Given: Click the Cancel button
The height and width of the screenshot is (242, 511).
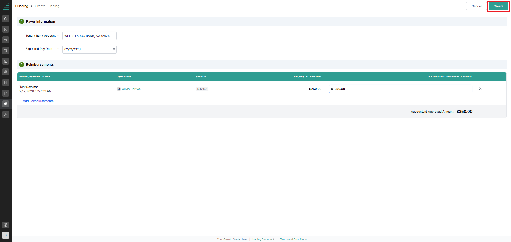Looking at the screenshot, I should 476,6.
